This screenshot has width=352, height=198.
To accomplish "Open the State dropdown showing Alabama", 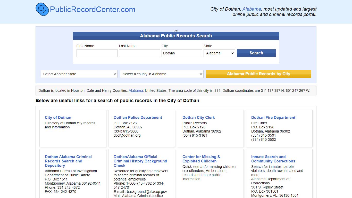I will [x=219, y=53].
